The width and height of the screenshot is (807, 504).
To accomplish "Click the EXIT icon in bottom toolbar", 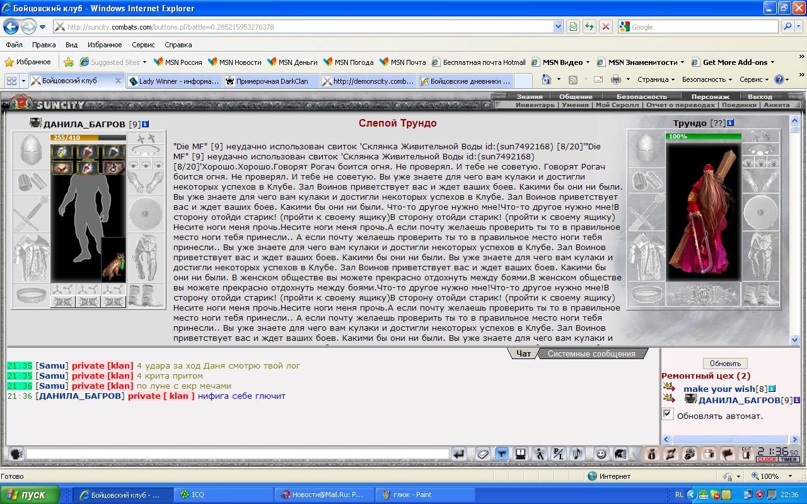I will click(746, 453).
